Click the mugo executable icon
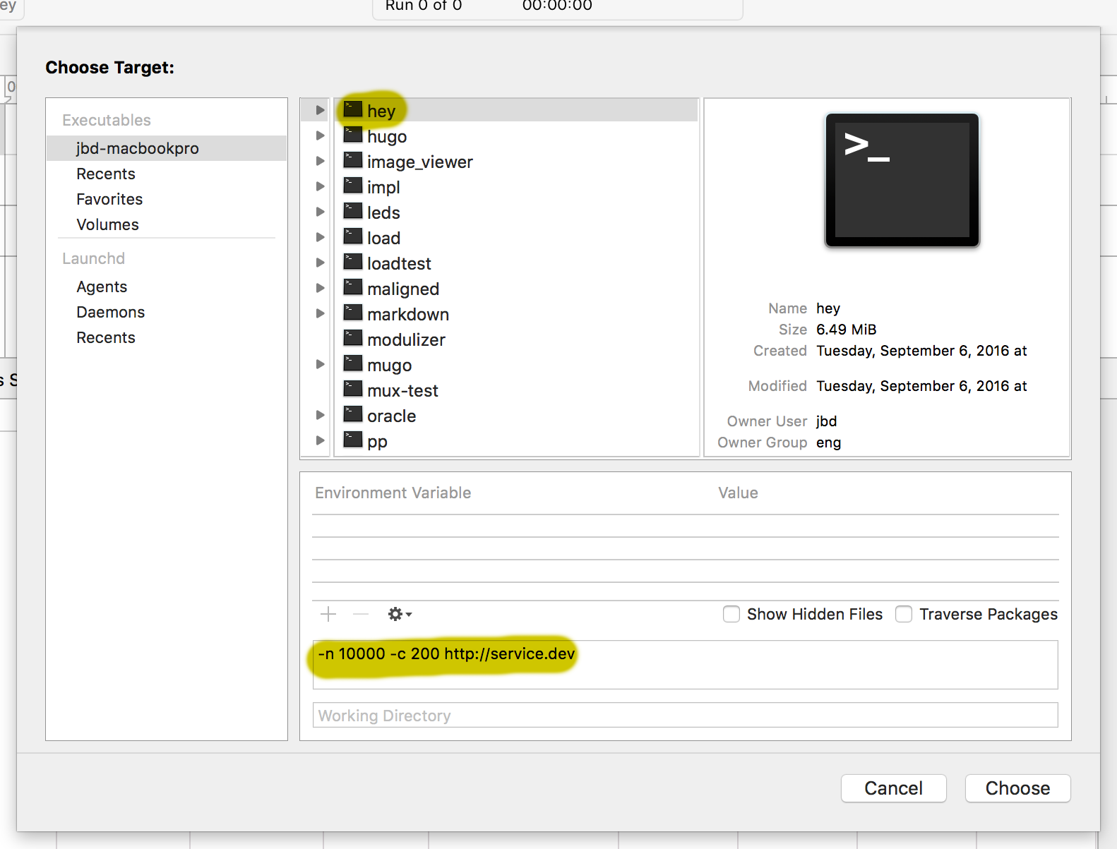The image size is (1117, 849). pyautogui.click(x=353, y=363)
